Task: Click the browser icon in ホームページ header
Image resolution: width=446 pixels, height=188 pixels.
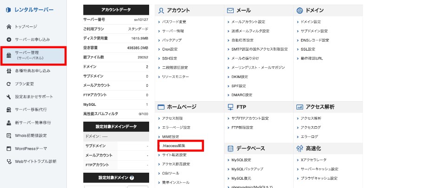Action: click(x=161, y=107)
